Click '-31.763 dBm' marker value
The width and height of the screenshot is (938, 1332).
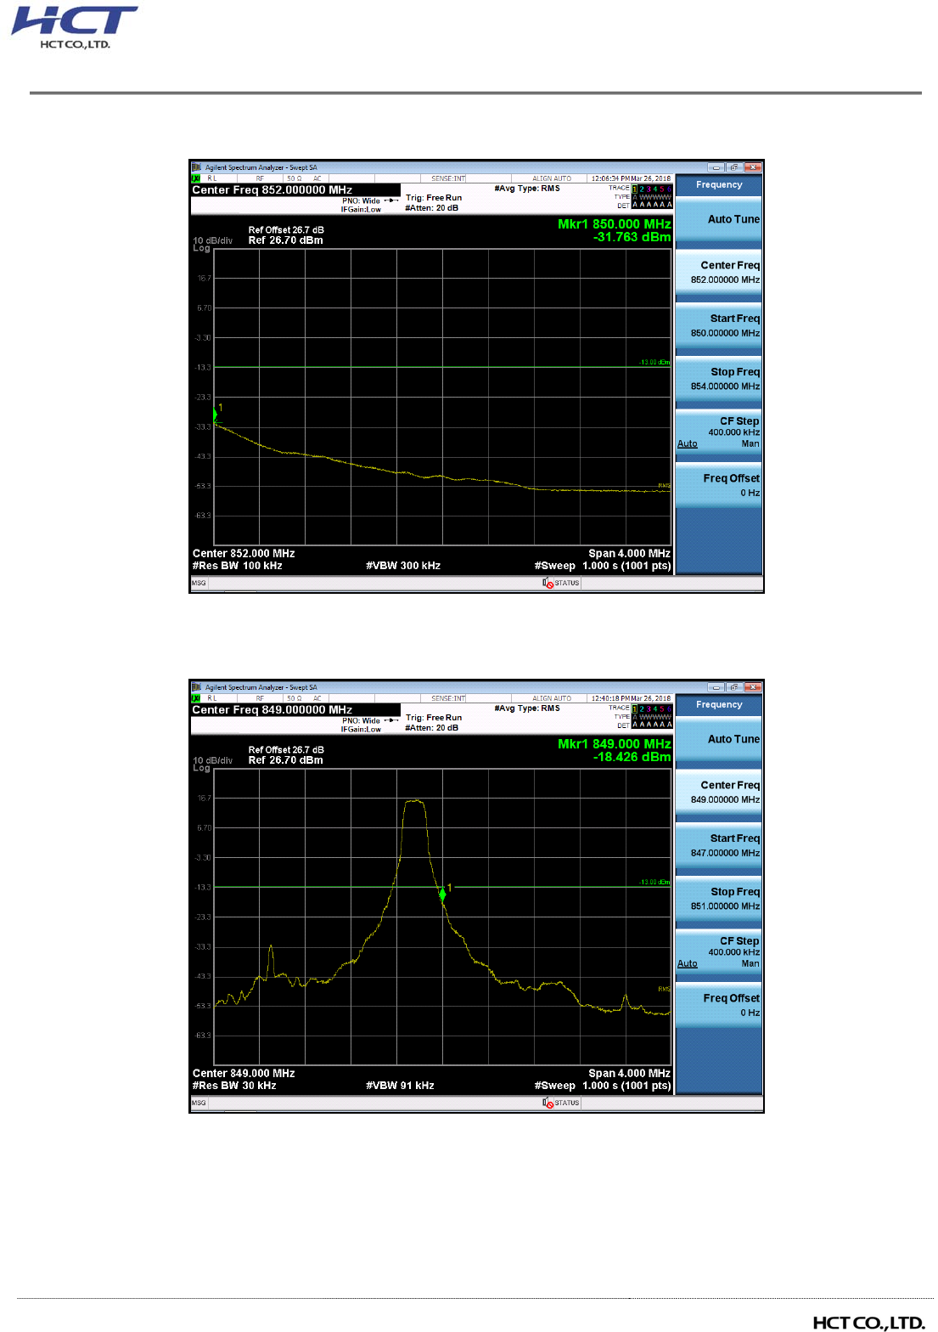632,237
